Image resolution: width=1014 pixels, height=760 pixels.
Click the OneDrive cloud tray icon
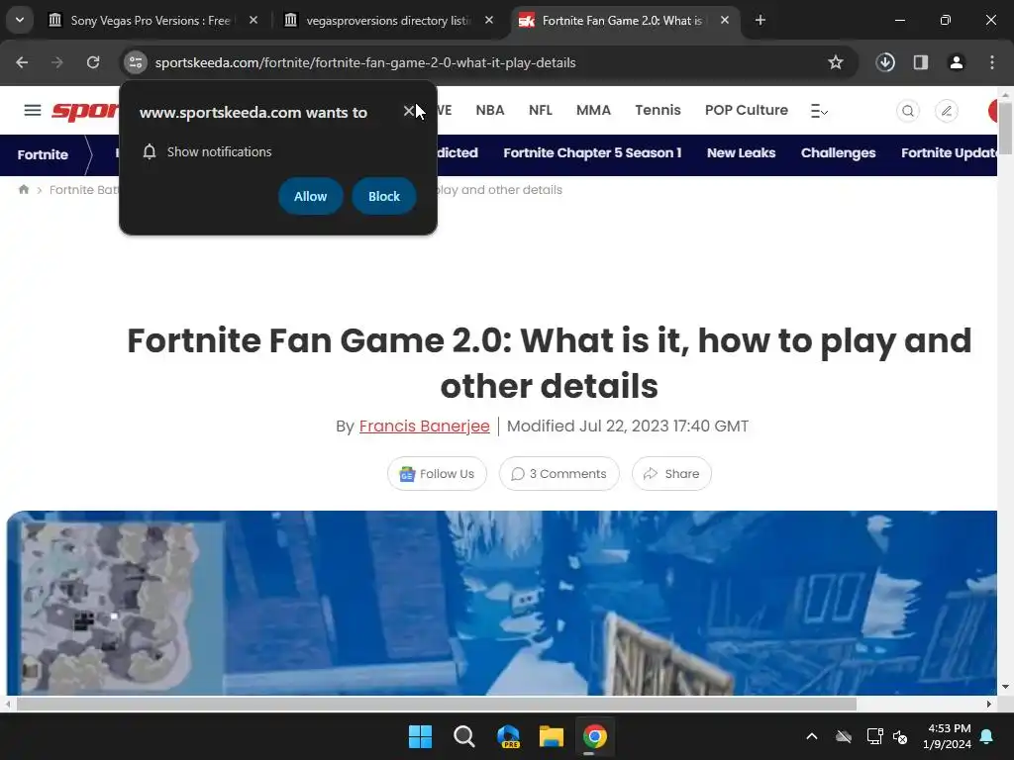pos(844,736)
